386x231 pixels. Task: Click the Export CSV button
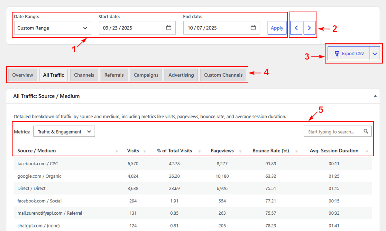(349, 54)
